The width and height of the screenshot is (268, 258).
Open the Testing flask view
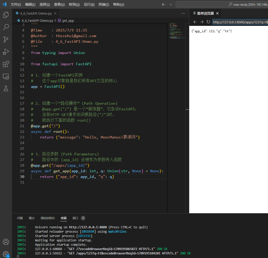coord(6,89)
